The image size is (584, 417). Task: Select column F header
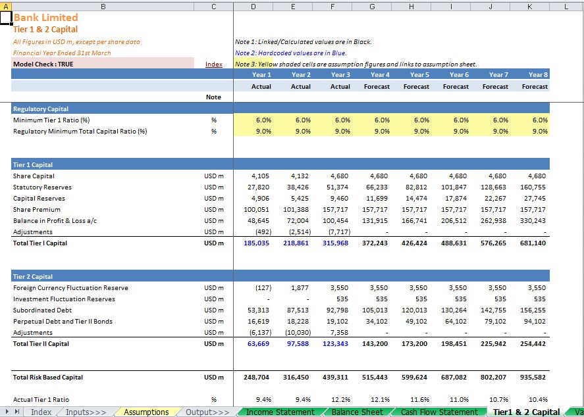tap(332, 7)
